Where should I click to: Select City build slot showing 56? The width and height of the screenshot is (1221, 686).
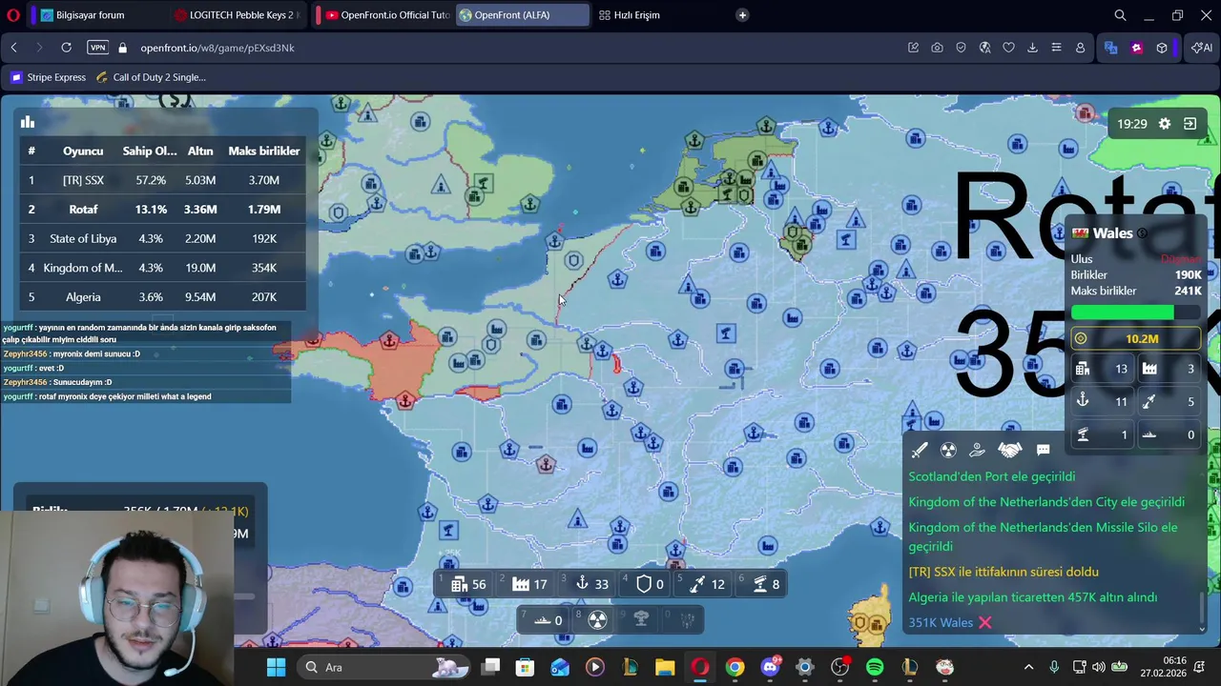pyautogui.click(x=467, y=584)
